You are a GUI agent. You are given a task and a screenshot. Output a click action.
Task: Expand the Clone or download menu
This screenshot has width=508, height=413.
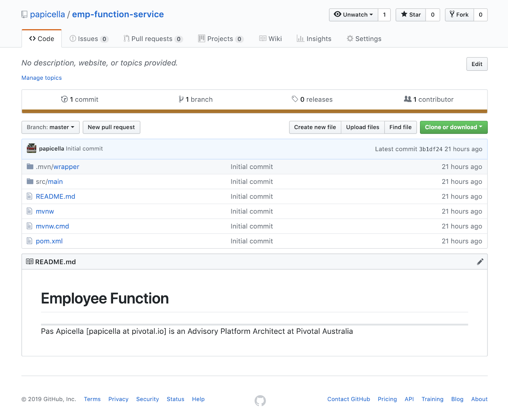coord(454,127)
